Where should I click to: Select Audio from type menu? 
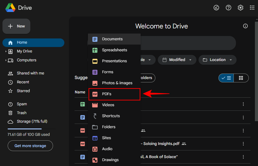(x=114, y=149)
